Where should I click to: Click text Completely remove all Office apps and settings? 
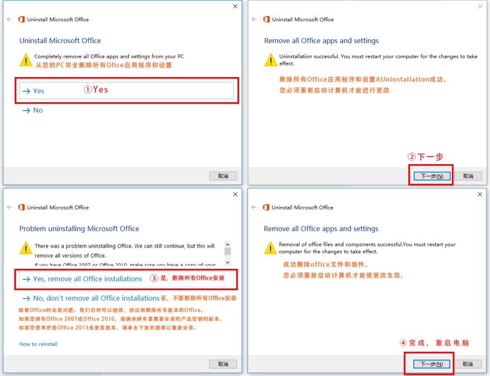(x=109, y=57)
